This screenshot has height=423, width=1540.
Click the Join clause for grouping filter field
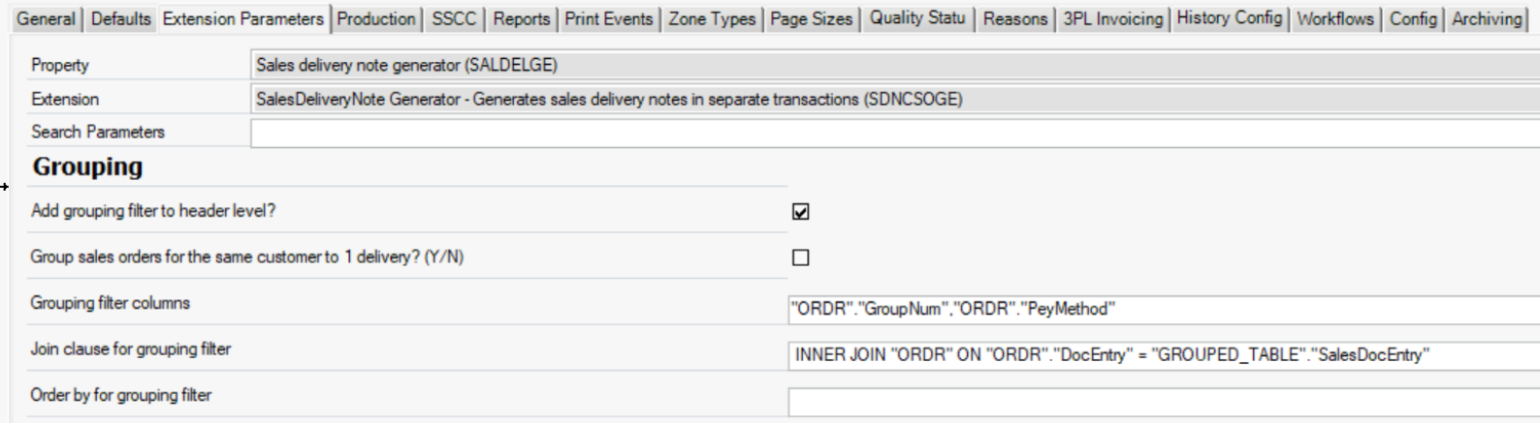(x=1162, y=355)
